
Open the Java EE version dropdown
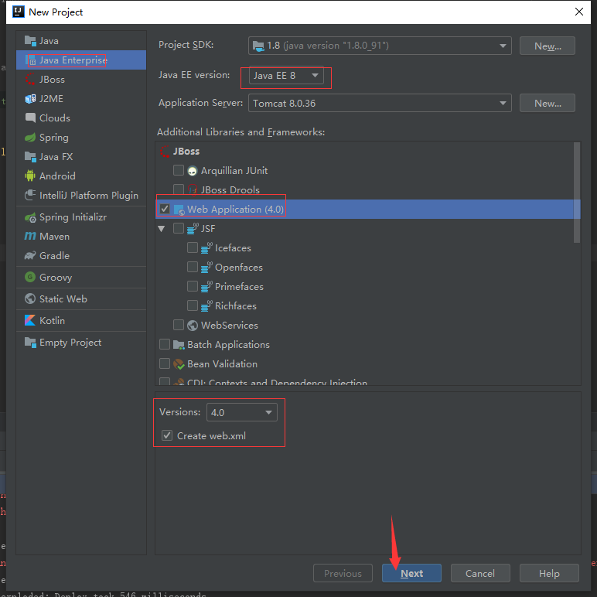(x=286, y=75)
